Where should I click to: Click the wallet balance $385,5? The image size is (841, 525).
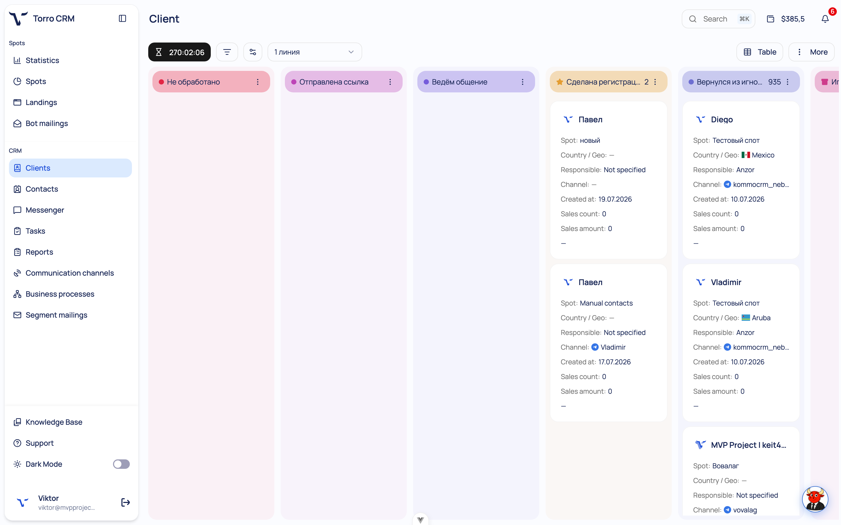785,19
